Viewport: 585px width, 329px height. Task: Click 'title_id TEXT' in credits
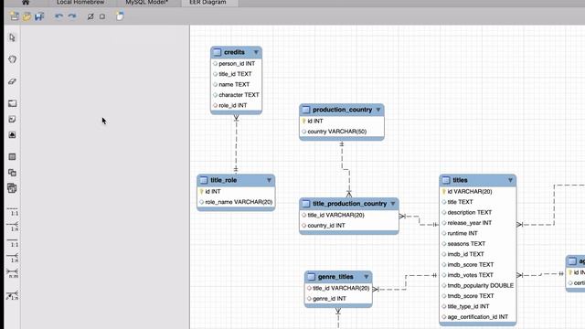pos(236,74)
